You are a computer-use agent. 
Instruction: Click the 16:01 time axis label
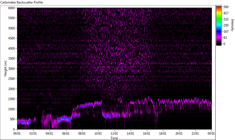coord(147,134)
